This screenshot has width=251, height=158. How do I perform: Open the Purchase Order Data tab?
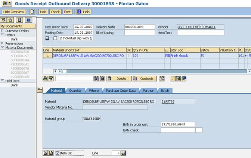tap(121, 91)
